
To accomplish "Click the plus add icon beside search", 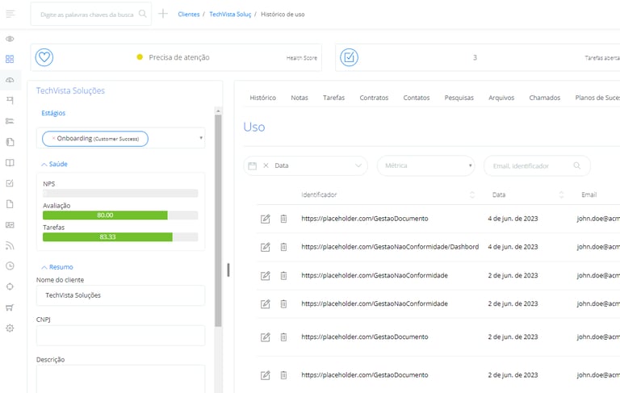I will [x=163, y=14].
